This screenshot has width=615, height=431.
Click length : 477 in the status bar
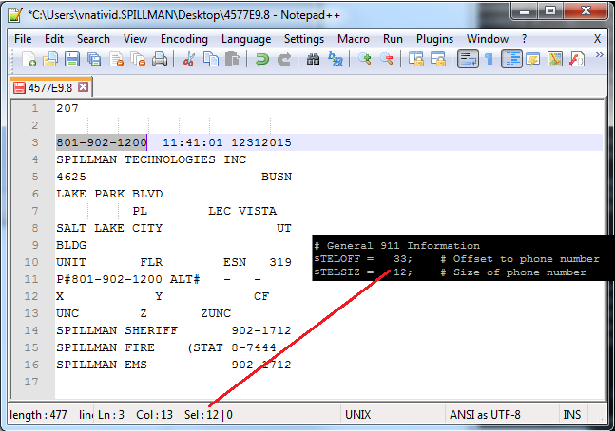(x=38, y=415)
